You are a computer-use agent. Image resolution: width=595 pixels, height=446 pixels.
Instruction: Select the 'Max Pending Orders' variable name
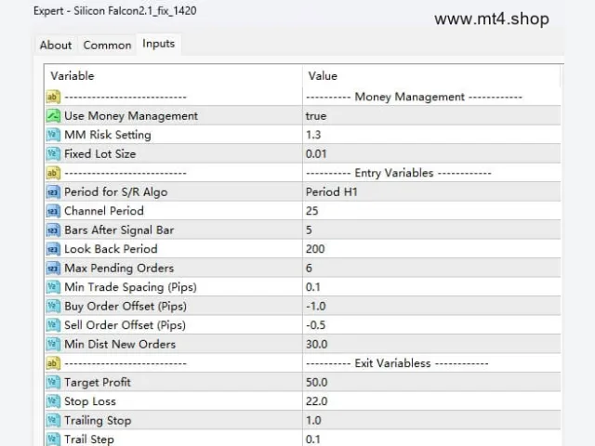[119, 269]
